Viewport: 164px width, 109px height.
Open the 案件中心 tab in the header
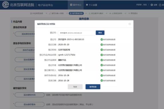[76, 5]
